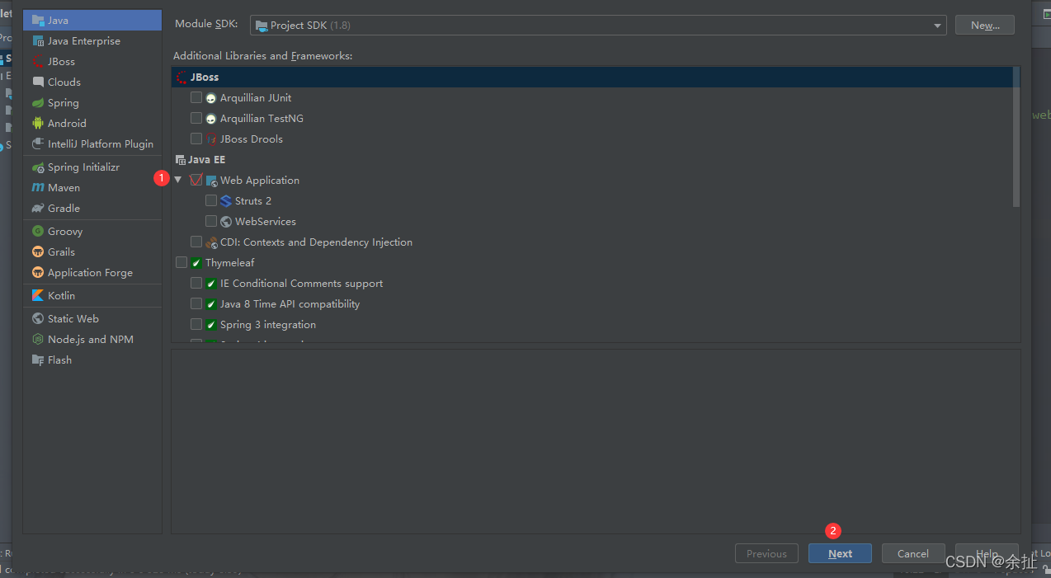1051x578 pixels.
Task: Click the New... SDK button
Action: tap(985, 25)
